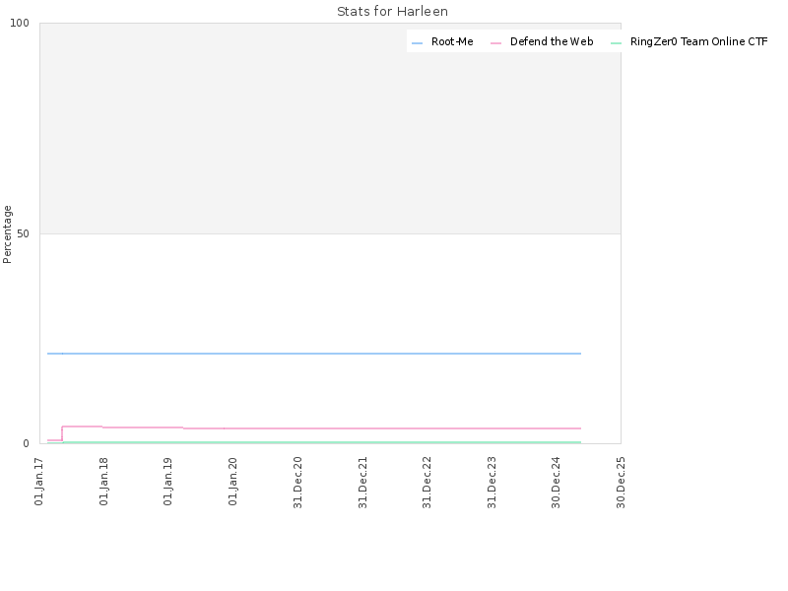Click the 'Percentage' y-axis label
The image size is (788, 591).
pyautogui.click(x=7, y=234)
